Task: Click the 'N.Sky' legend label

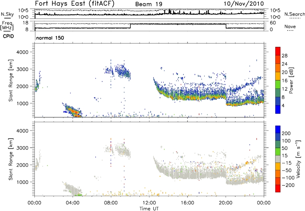Action: (x=7, y=14)
